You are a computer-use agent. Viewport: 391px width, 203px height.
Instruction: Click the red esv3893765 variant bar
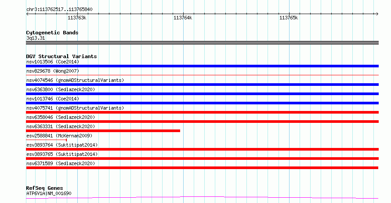tap(202, 159)
